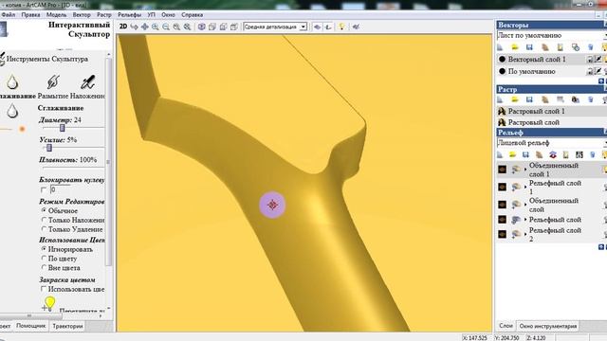Select Растровый слой 1 row
Viewport: 607px width, 341px height.
[551, 111]
